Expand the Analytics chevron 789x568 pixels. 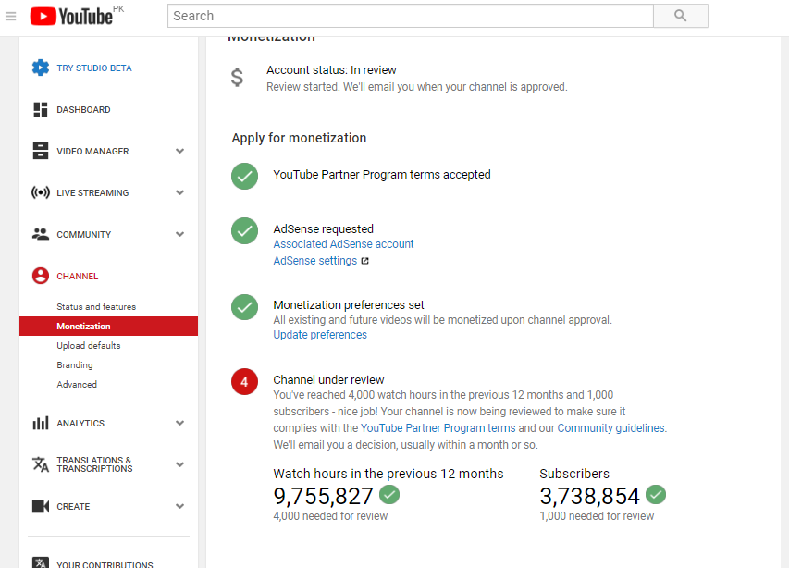(179, 423)
